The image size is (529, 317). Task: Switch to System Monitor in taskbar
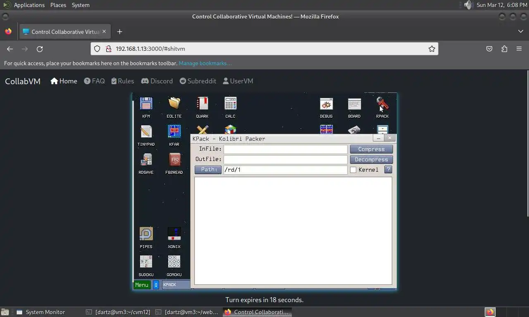tap(41, 312)
